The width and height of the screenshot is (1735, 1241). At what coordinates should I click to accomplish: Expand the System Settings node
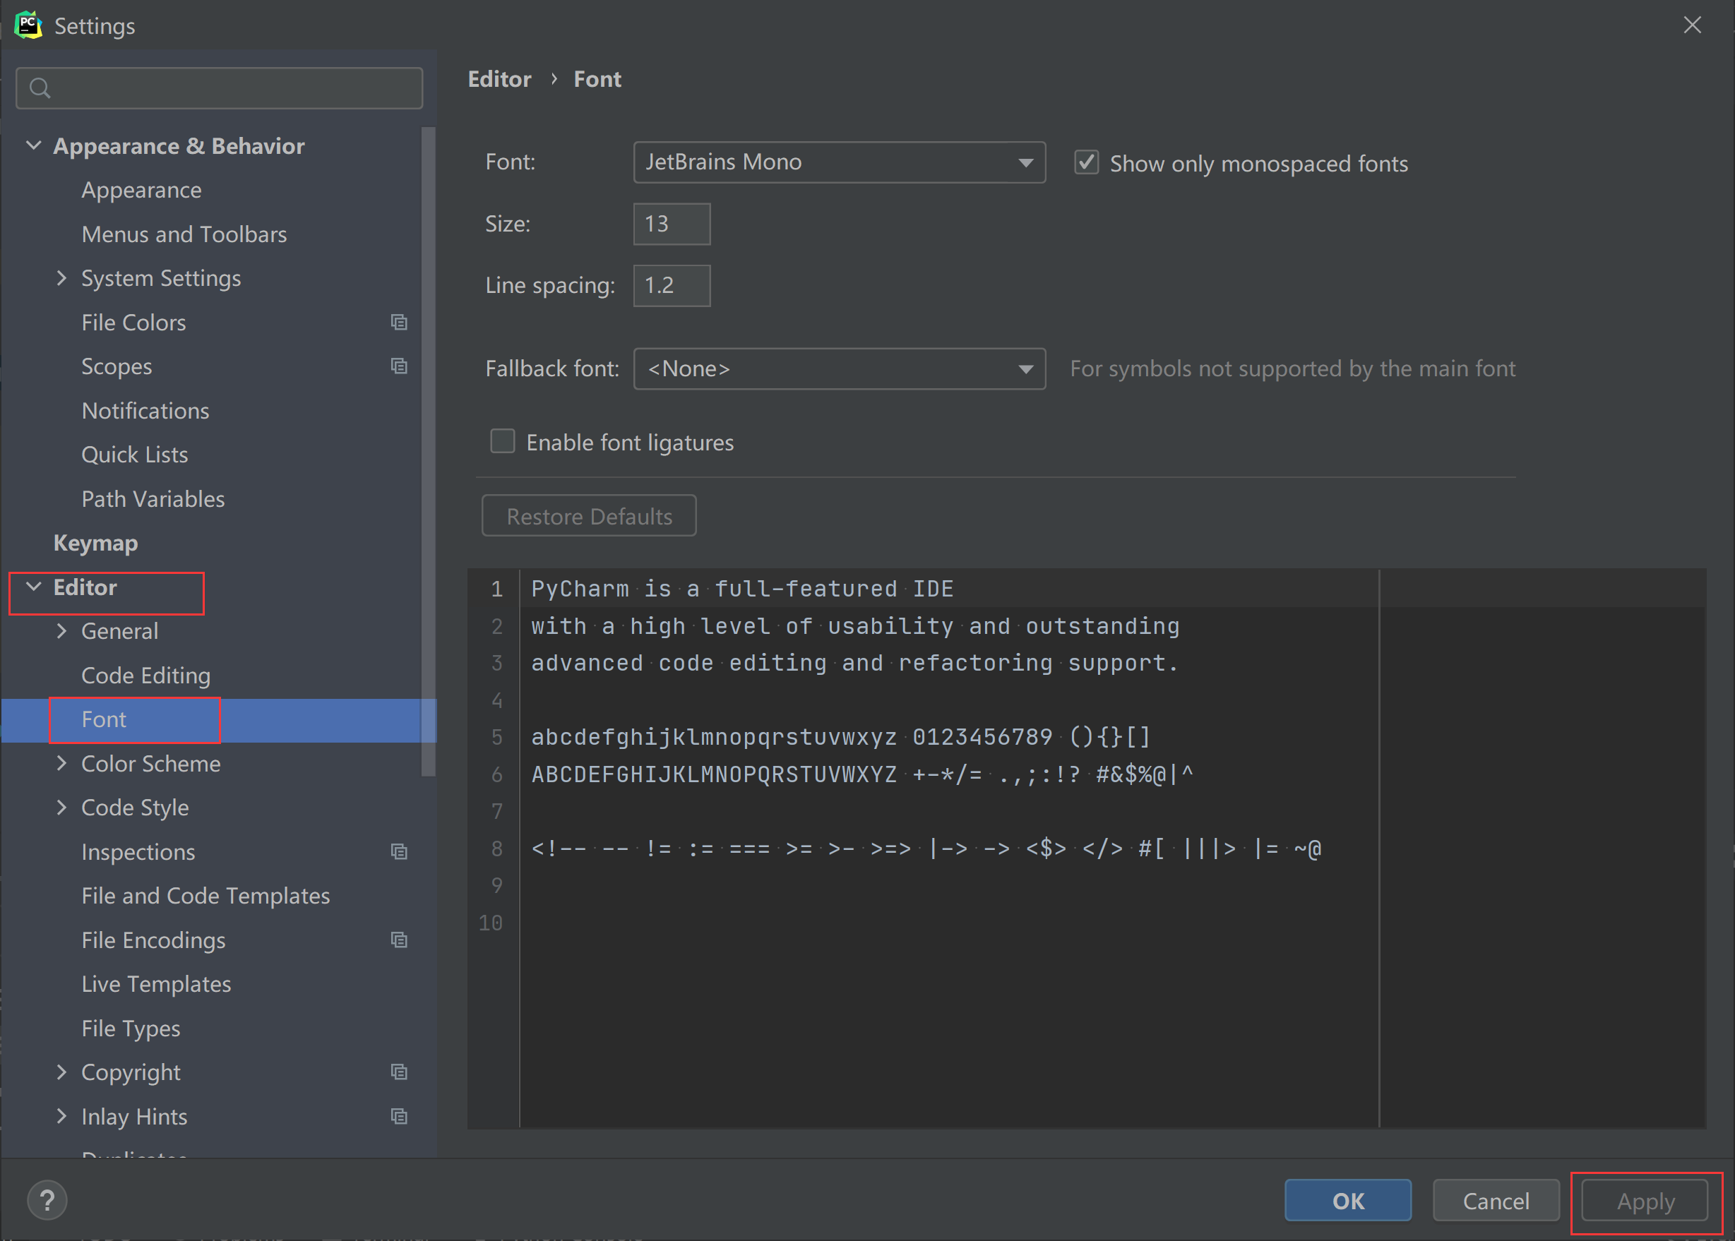point(62,278)
